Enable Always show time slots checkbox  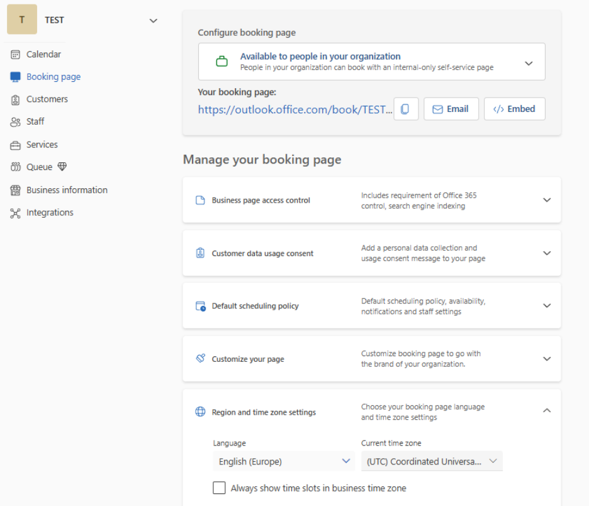click(219, 488)
